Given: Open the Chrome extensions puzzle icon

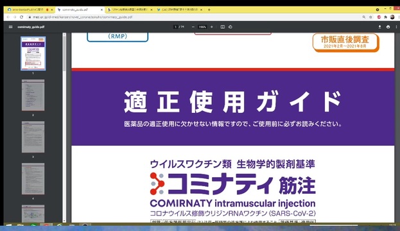Looking at the screenshot, I should 385,17.
